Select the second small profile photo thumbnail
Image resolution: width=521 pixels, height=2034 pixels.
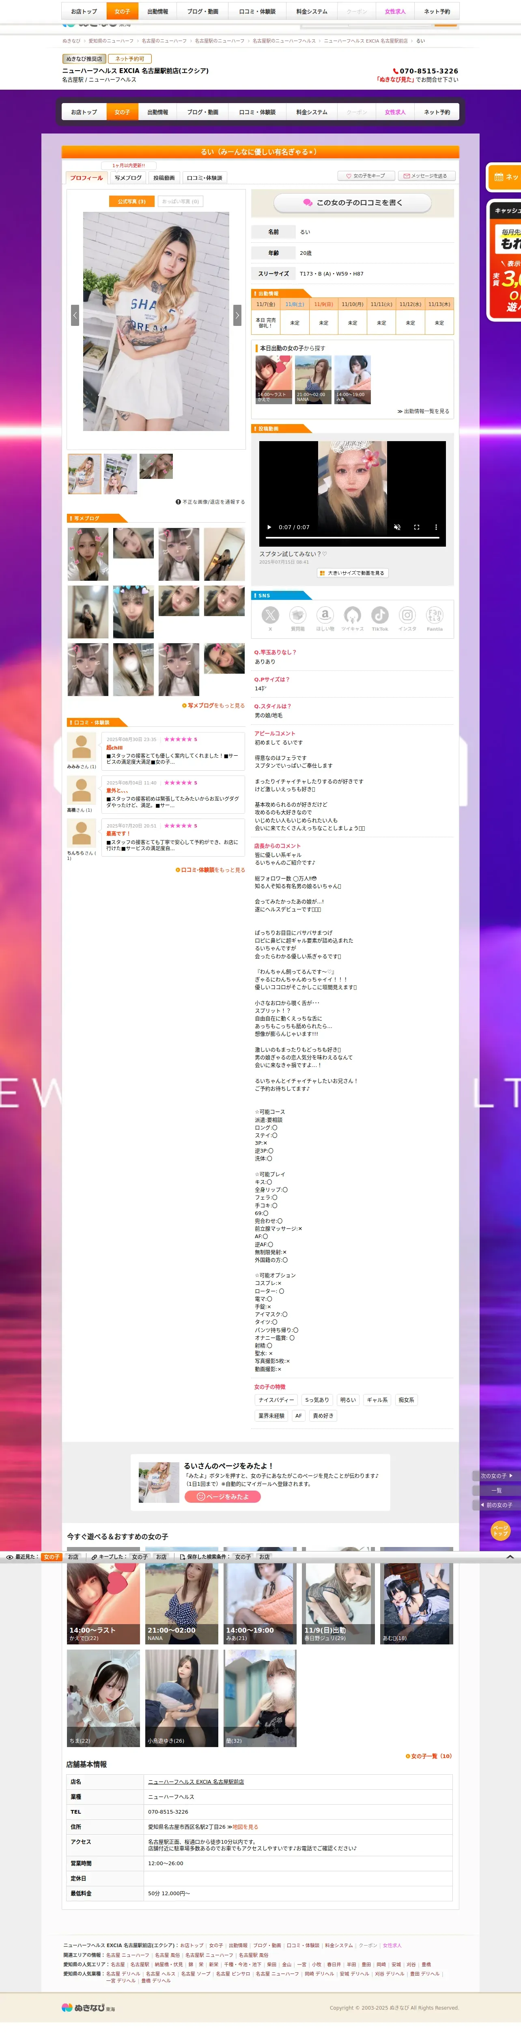121,473
